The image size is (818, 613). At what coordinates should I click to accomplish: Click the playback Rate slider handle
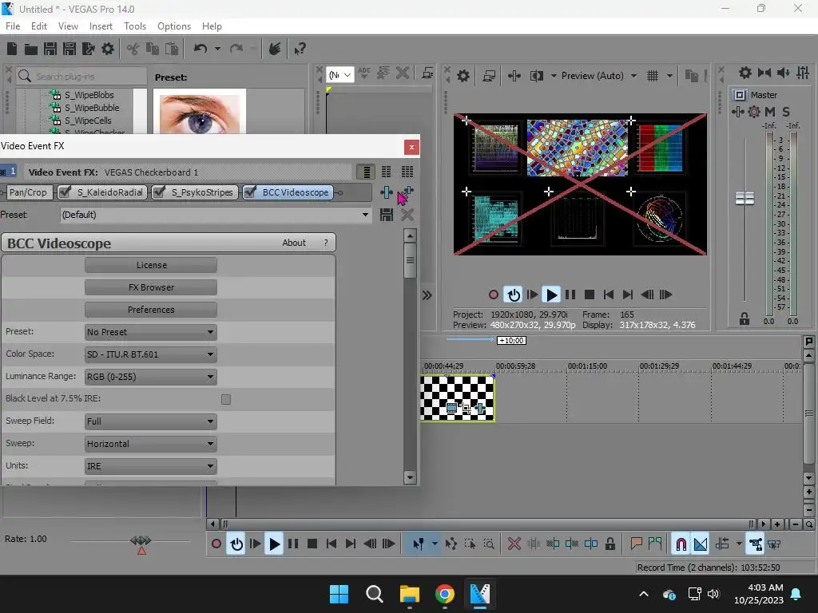tap(141, 540)
